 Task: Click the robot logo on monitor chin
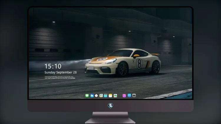[x=111, y=106]
